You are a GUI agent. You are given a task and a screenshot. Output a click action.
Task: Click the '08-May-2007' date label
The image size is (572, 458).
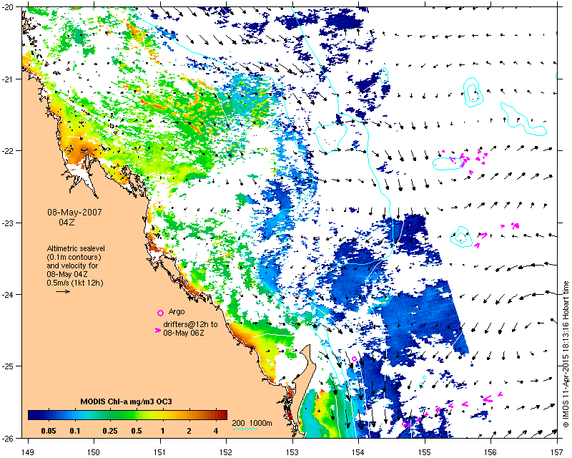click(74, 213)
